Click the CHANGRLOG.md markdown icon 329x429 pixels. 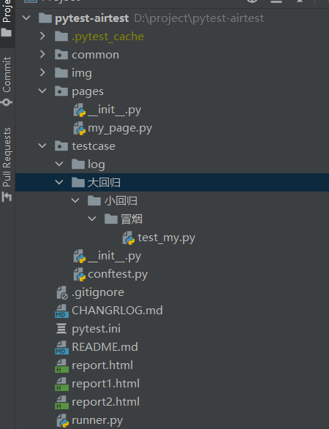(x=62, y=311)
